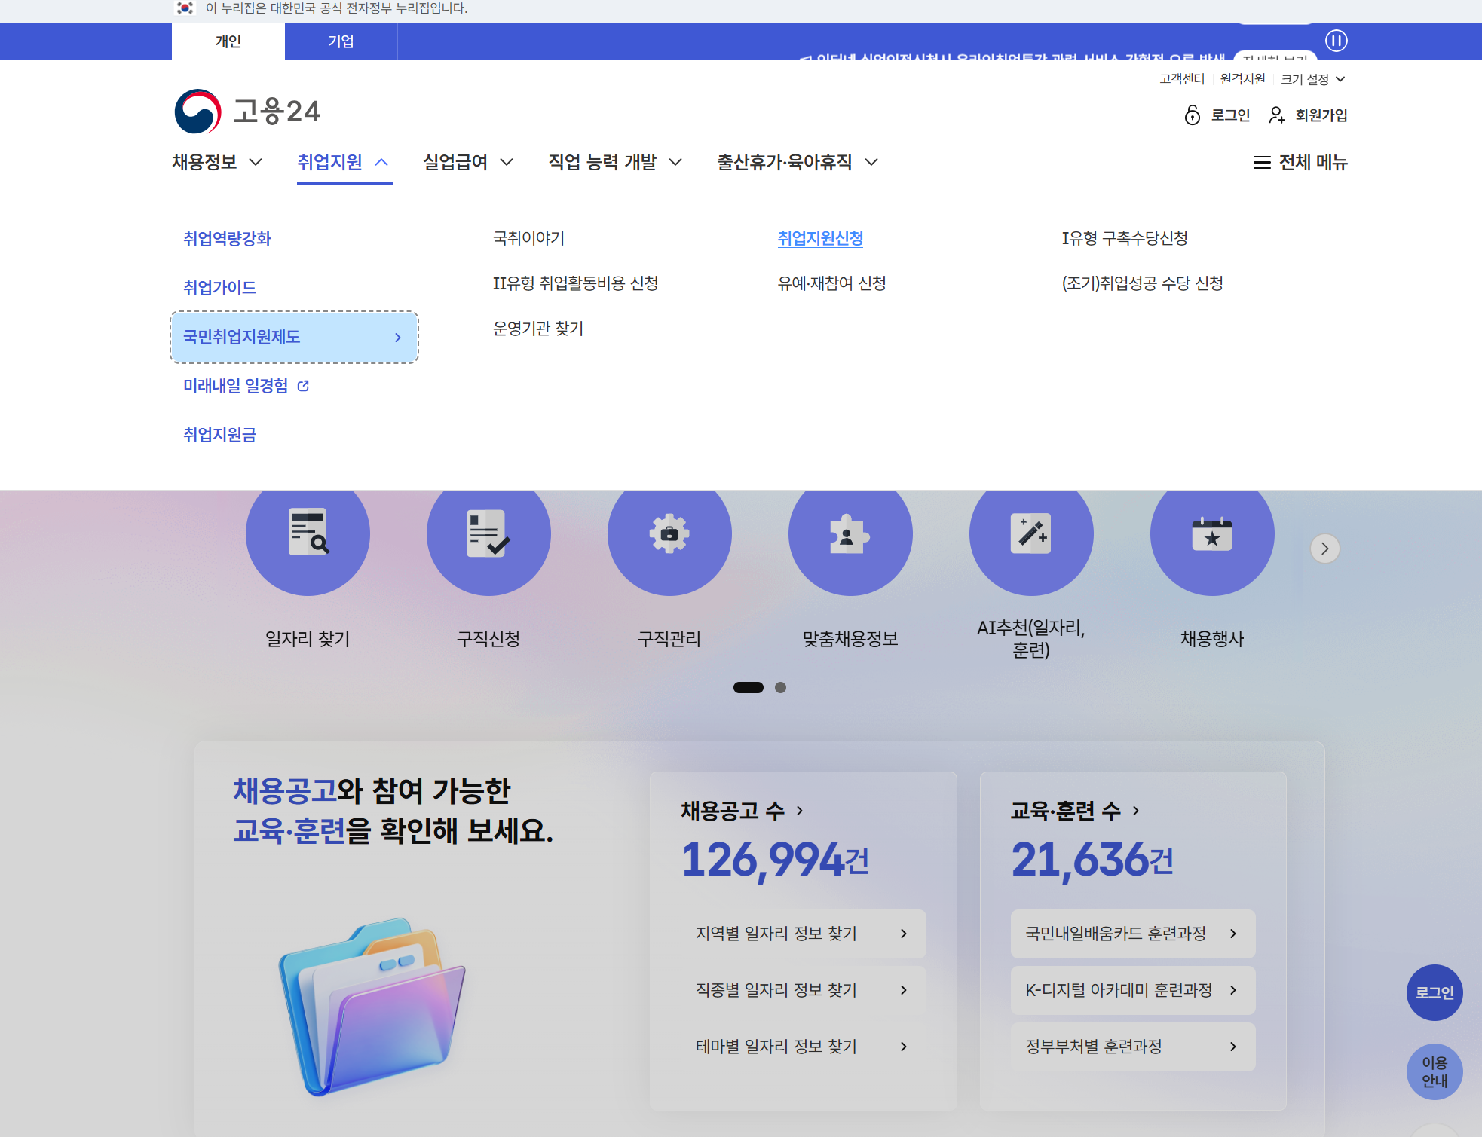The height and width of the screenshot is (1137, 1482).
Task: Open the 크기 설정 dropdown
Action: [x=1313, y=78]
